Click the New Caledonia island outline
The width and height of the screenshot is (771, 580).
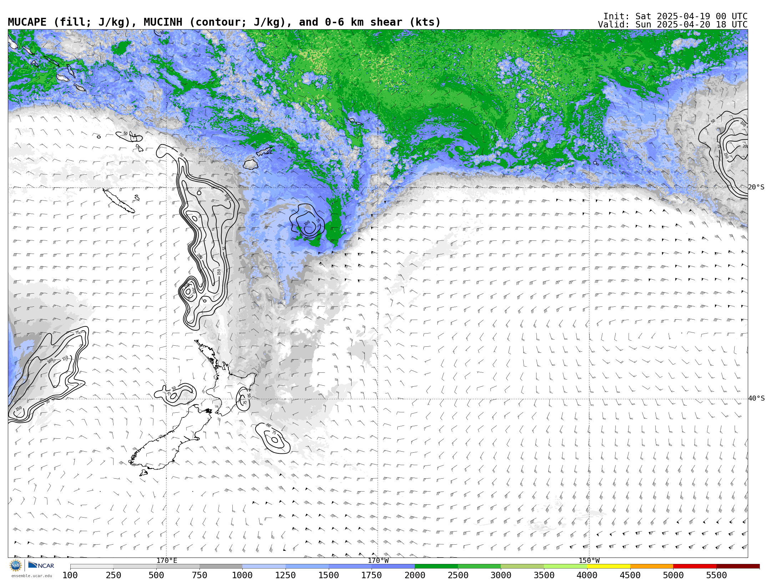[x=119, y=201]
